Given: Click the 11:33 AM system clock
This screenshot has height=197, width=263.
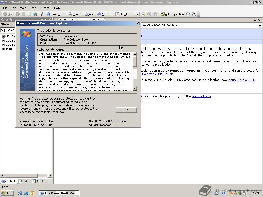Looking at the screenshot, I should 254,193.
